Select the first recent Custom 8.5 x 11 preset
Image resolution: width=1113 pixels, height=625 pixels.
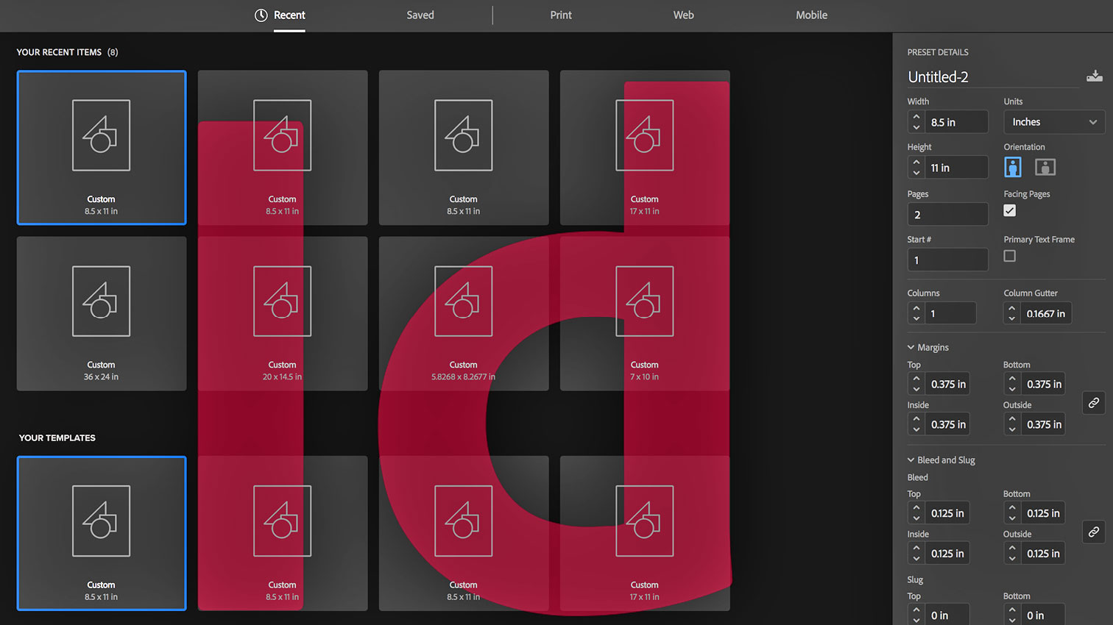point(102,147)
